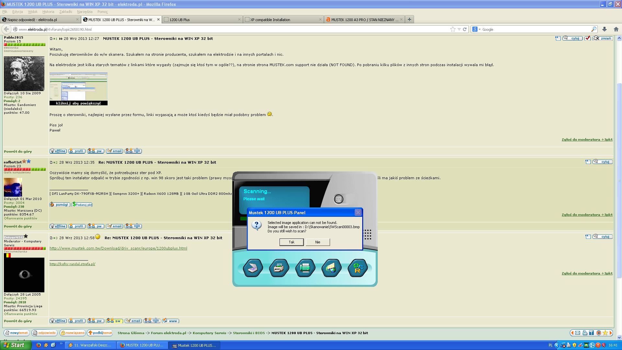The image size is (622, 350).
Task: Open the mustek.com.tw driver download link
Action: tap(118, 248)
